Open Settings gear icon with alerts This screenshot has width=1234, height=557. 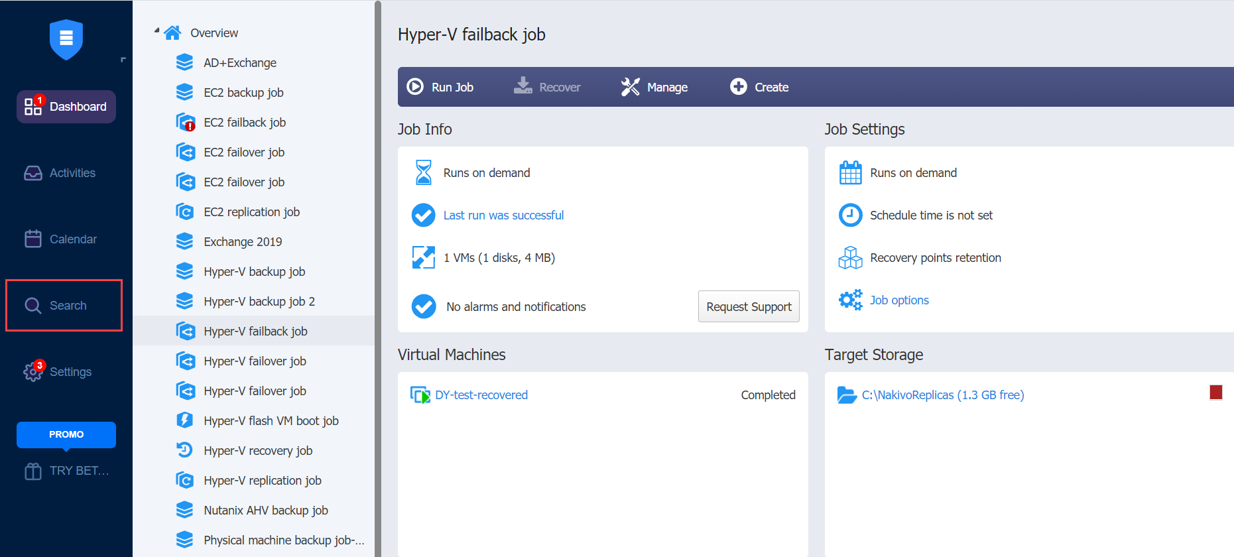pyautogui.click(x=33, y=371)
